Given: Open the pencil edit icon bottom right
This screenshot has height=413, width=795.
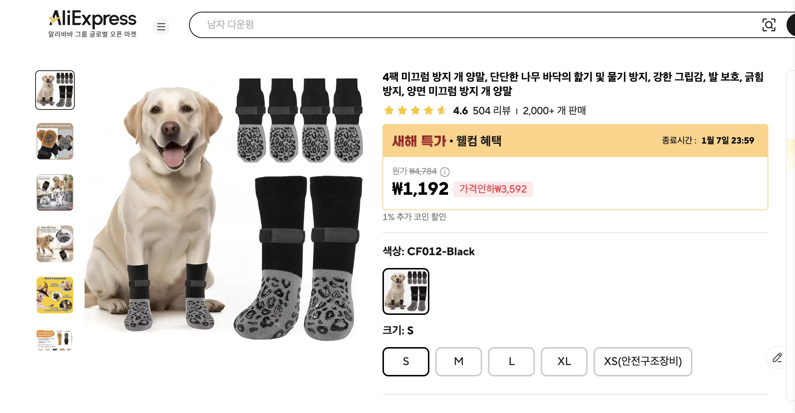Looking at the screenshot, I should [x=777, y=357].
